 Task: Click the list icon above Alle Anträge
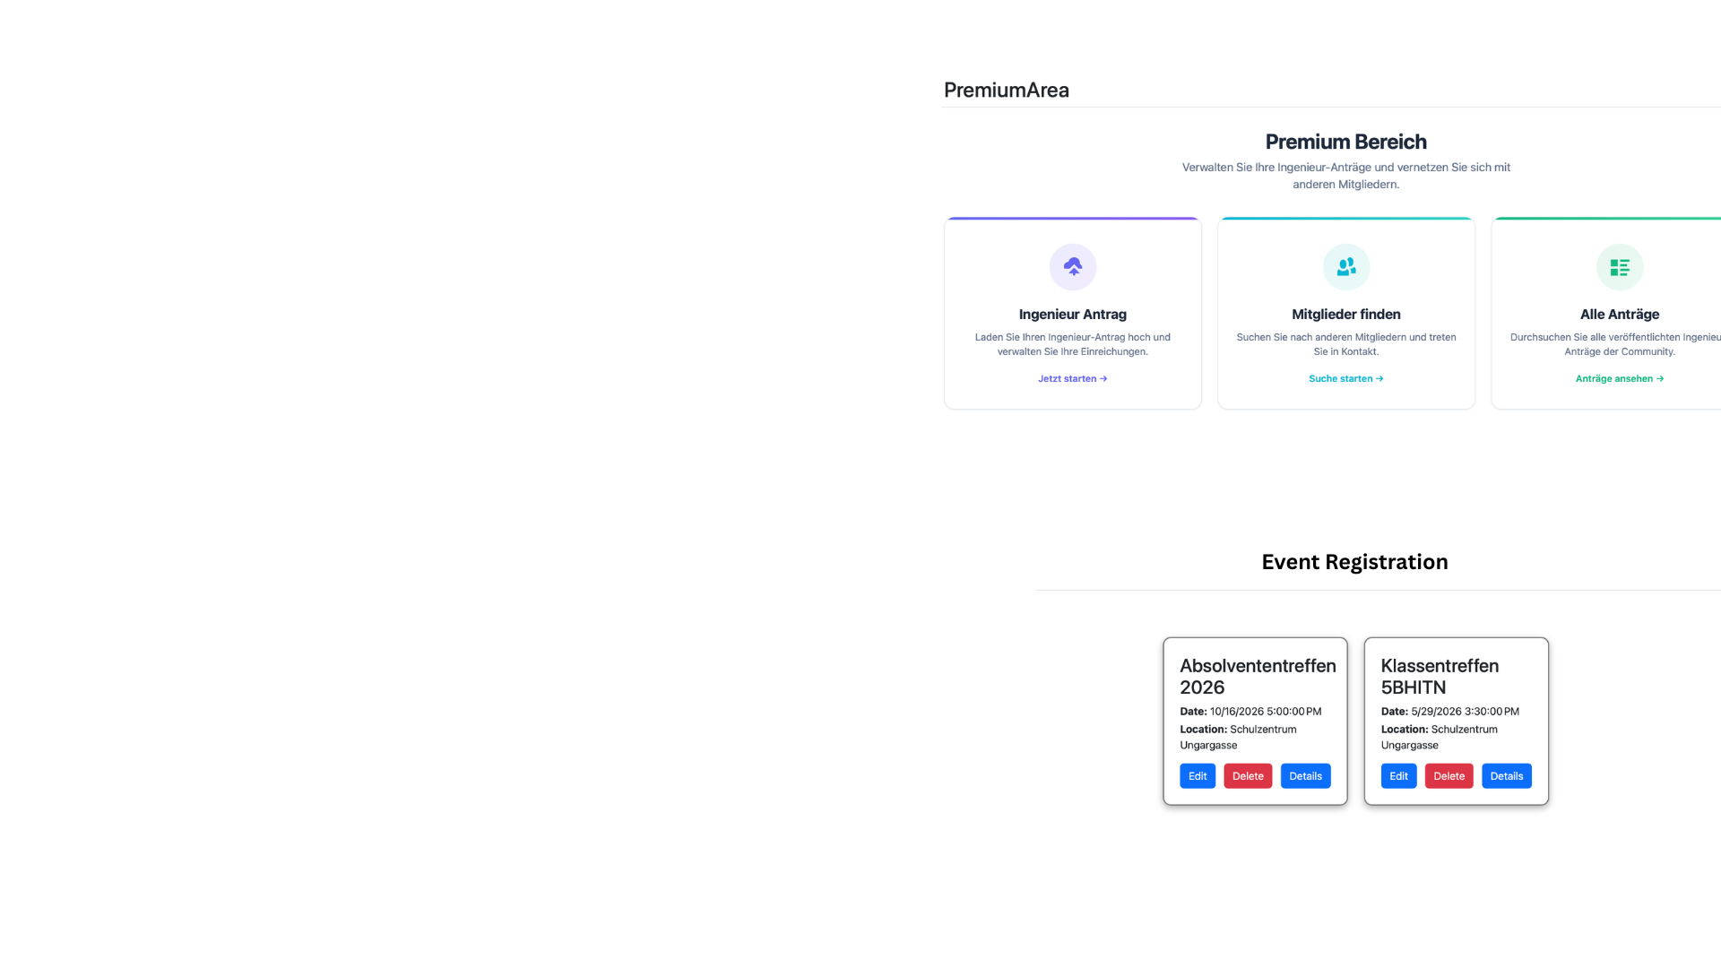1619,267
